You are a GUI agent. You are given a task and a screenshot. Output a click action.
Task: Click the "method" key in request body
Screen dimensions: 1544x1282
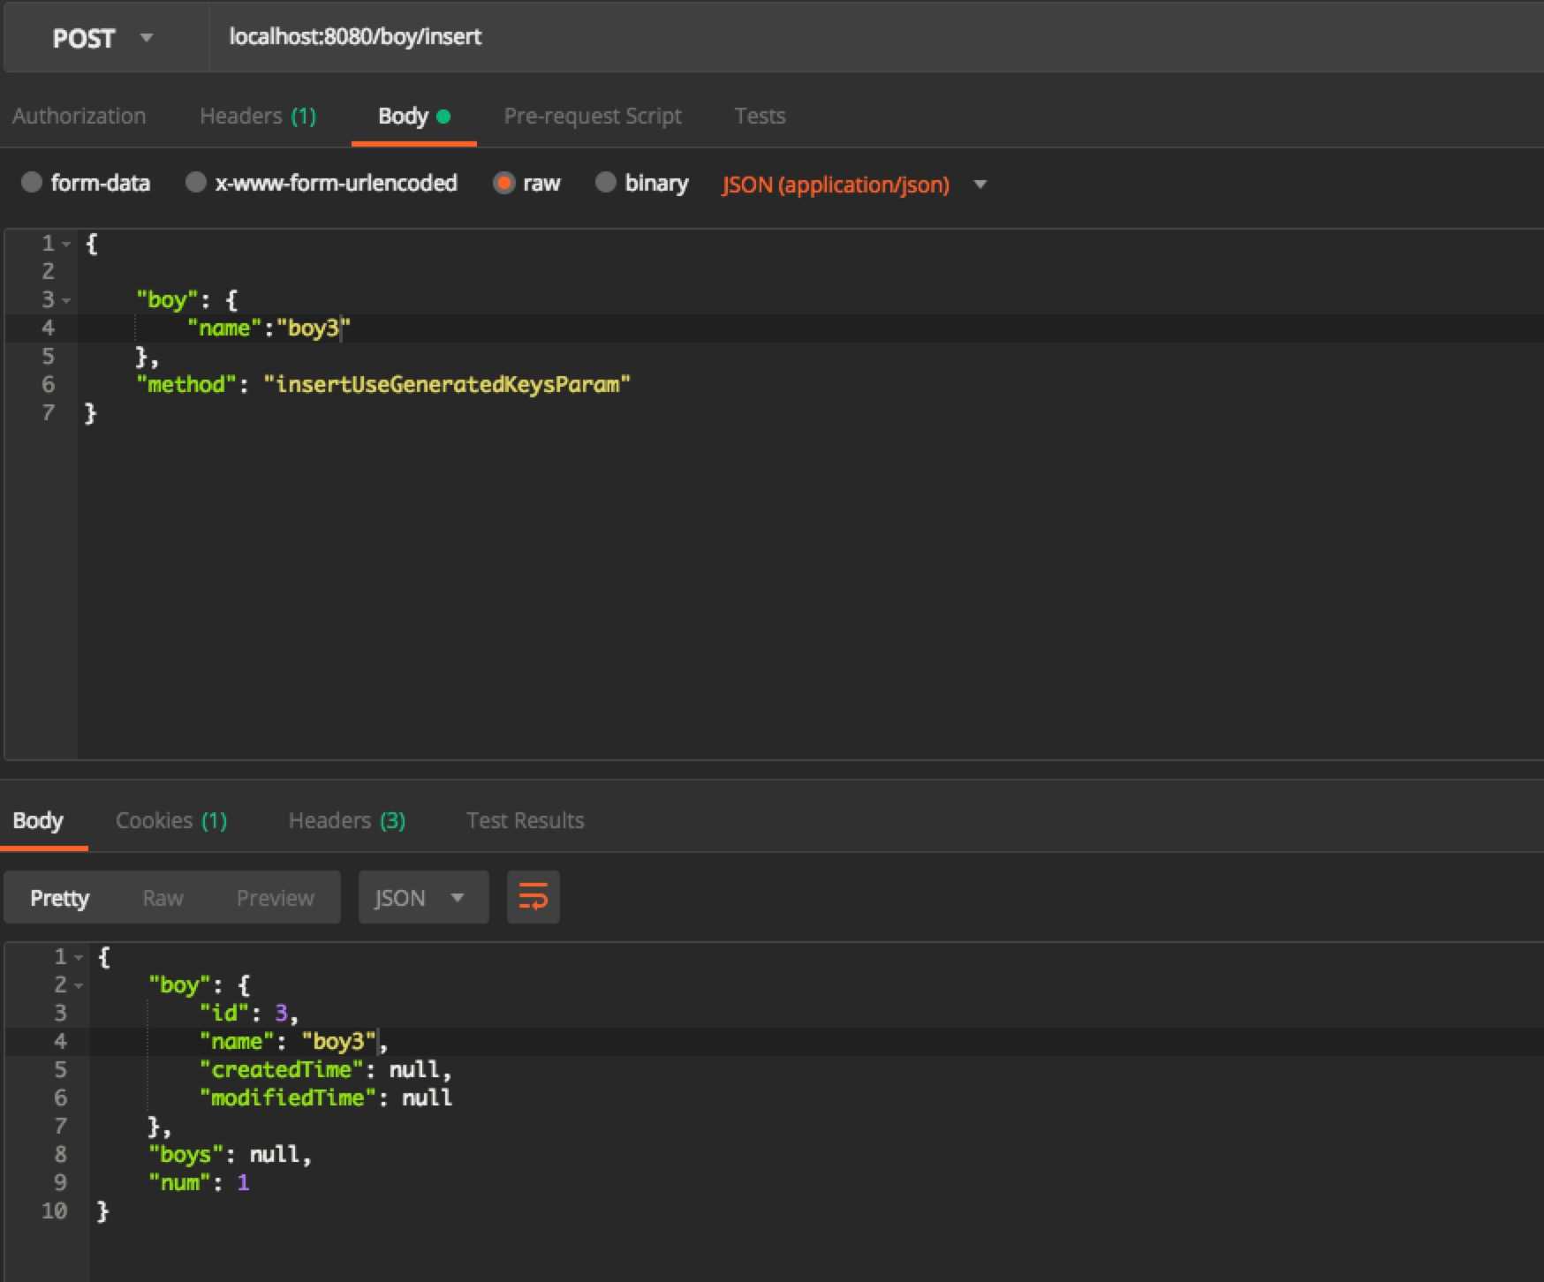(x=186, y=385)
